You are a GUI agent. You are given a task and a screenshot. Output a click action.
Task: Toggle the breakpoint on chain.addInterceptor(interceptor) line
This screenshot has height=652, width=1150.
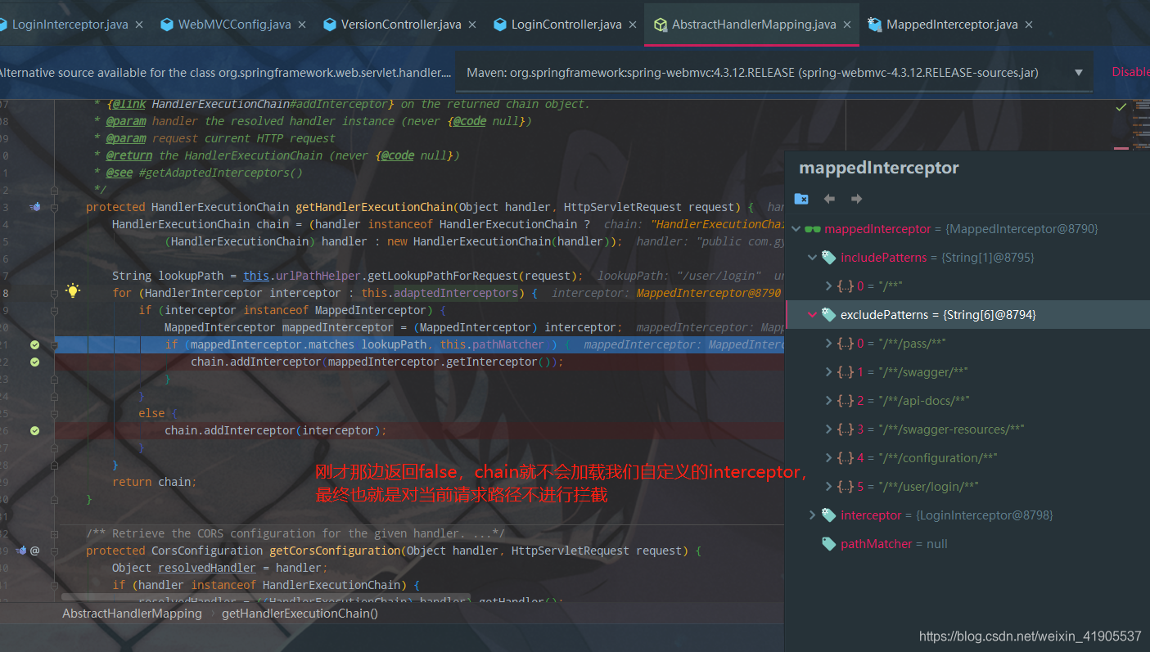coord(34,429)
